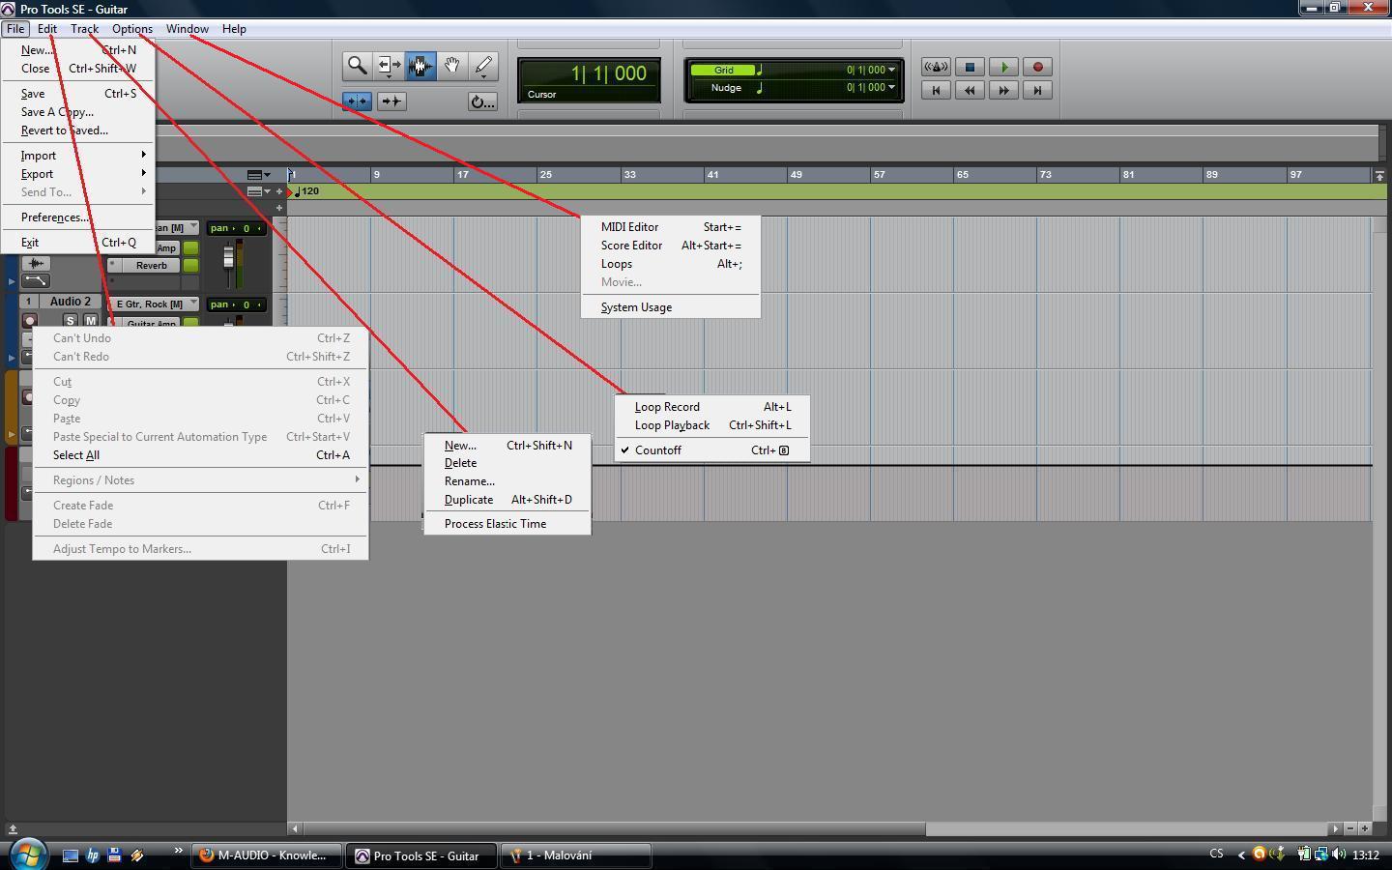Click the metronome click icon
This screenshot has height=870, width=1392.
click(x=936, y=67)
